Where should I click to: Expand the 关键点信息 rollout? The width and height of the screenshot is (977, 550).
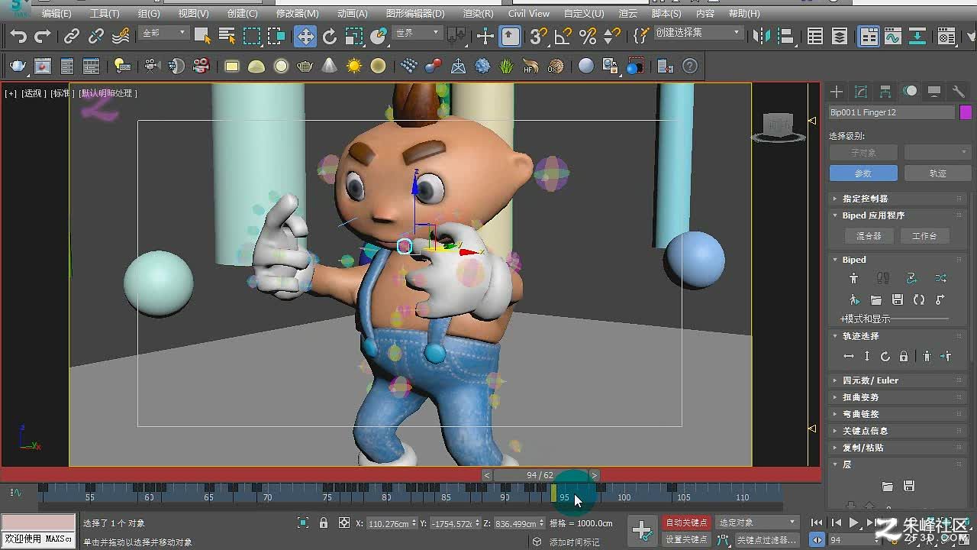click(897, 431)
